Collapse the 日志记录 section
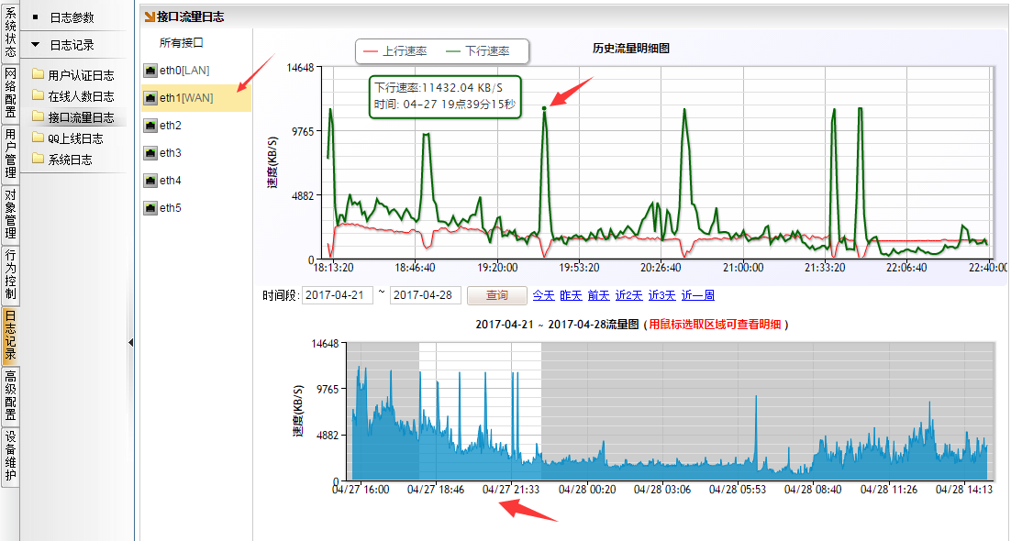Screen dimensions: 1011x541 click(36, 44)
